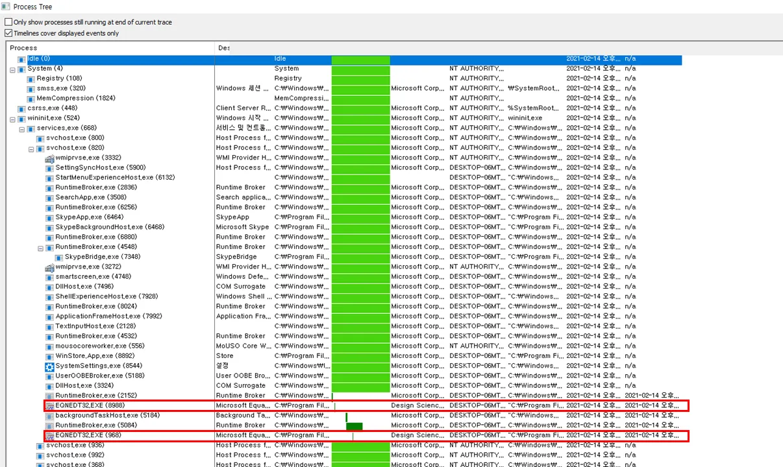
Task: Click the Idle row green lifetime bar
Action: tap(360, 60)
